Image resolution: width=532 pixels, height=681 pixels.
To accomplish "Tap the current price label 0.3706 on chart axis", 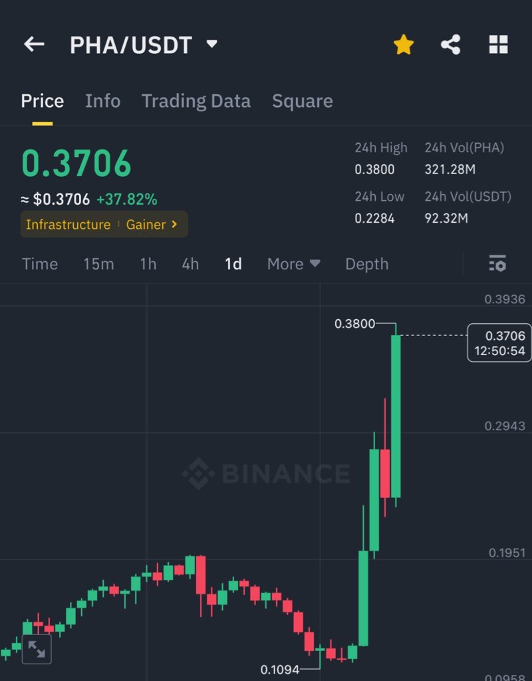I will point(499,342).
